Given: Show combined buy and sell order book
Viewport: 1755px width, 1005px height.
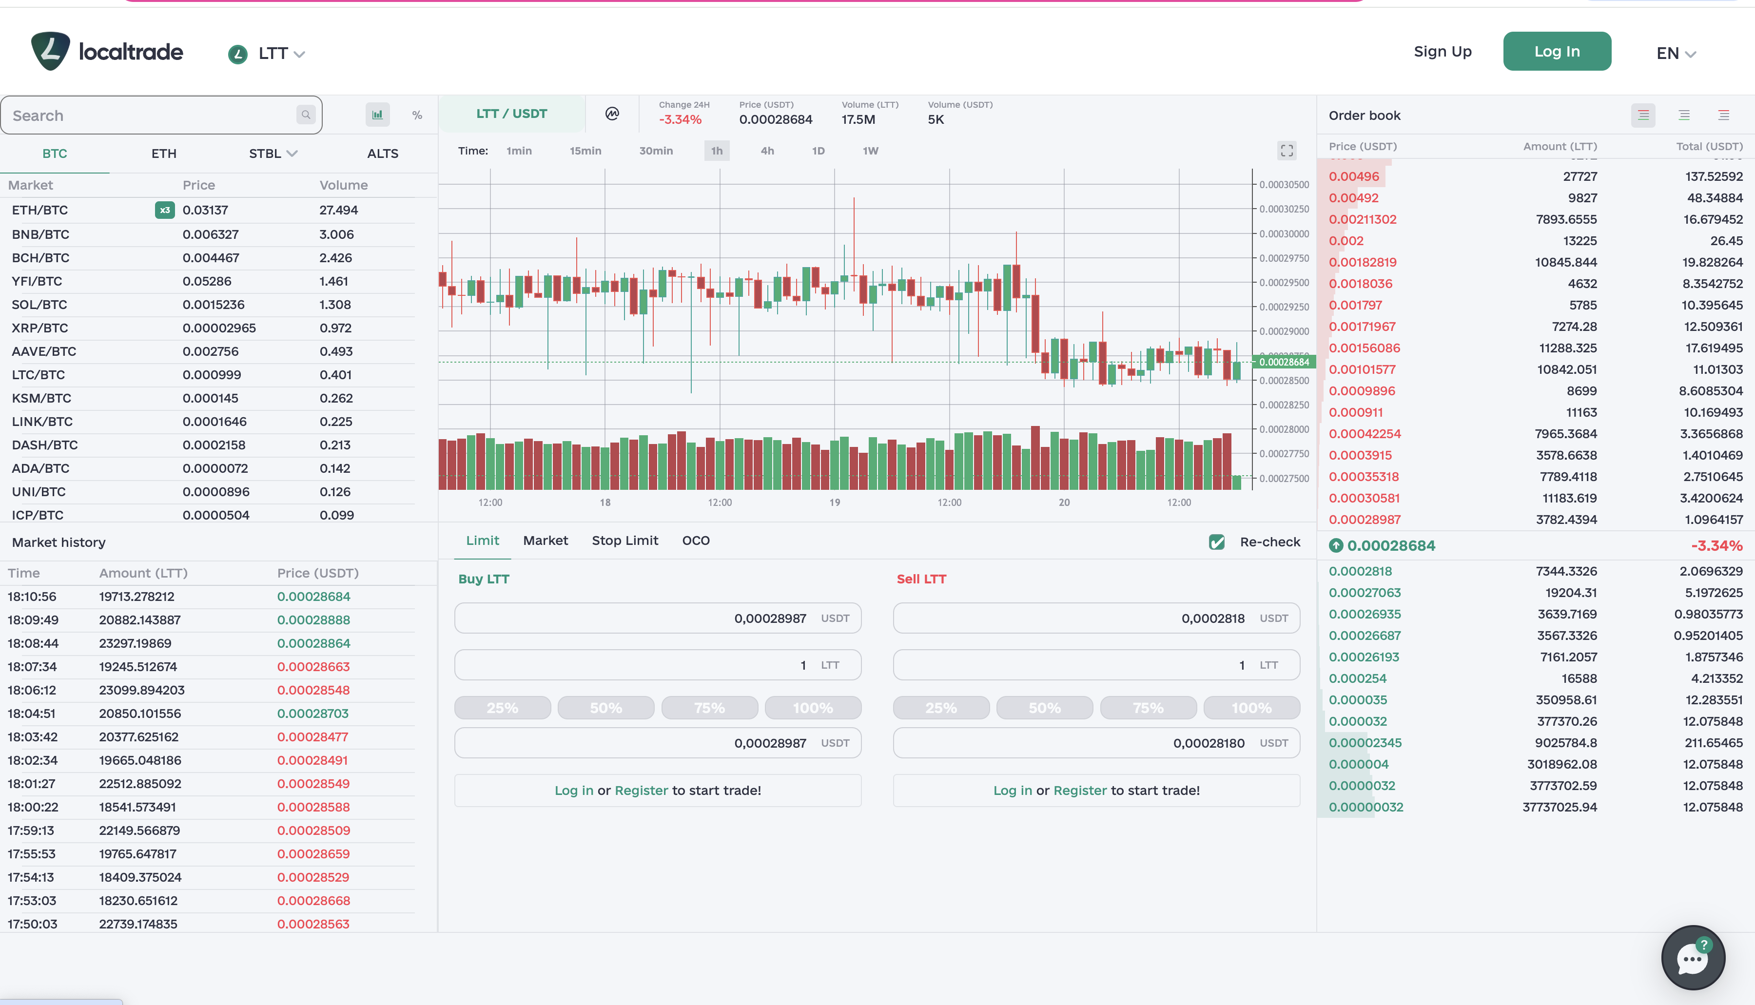Looking at the screenshot, I should [1643, 116].
